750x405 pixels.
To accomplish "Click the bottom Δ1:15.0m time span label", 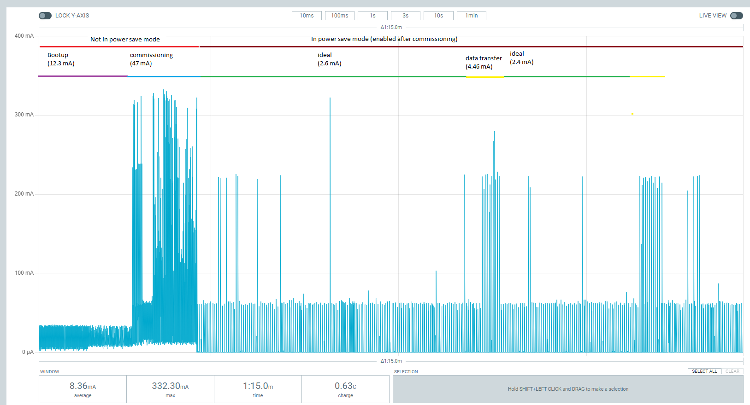I will coord(391,361).
